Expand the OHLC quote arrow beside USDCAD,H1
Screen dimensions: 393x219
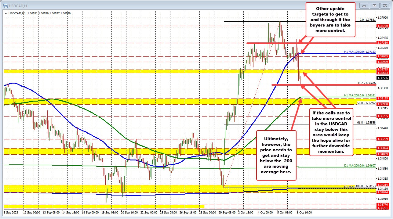coord(5,13)
